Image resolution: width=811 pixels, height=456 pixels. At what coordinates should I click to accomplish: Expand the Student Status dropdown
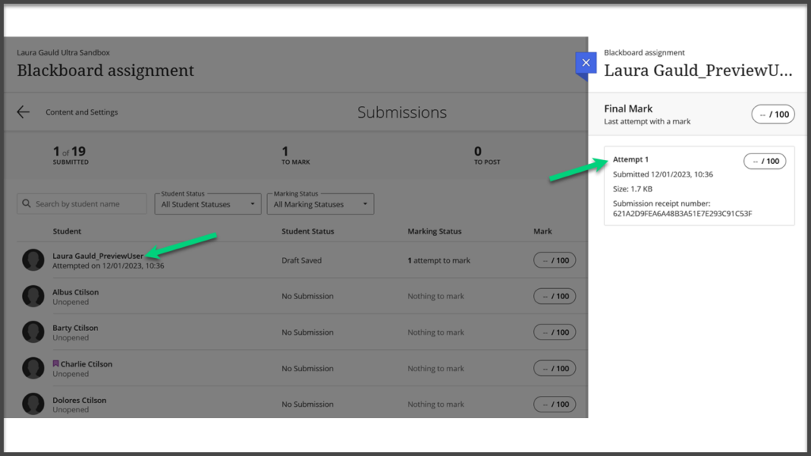208,203
